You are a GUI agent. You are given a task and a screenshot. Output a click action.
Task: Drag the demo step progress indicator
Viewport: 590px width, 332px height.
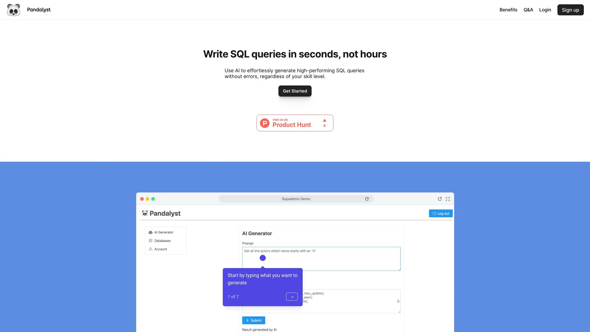(x=233, y=296)
